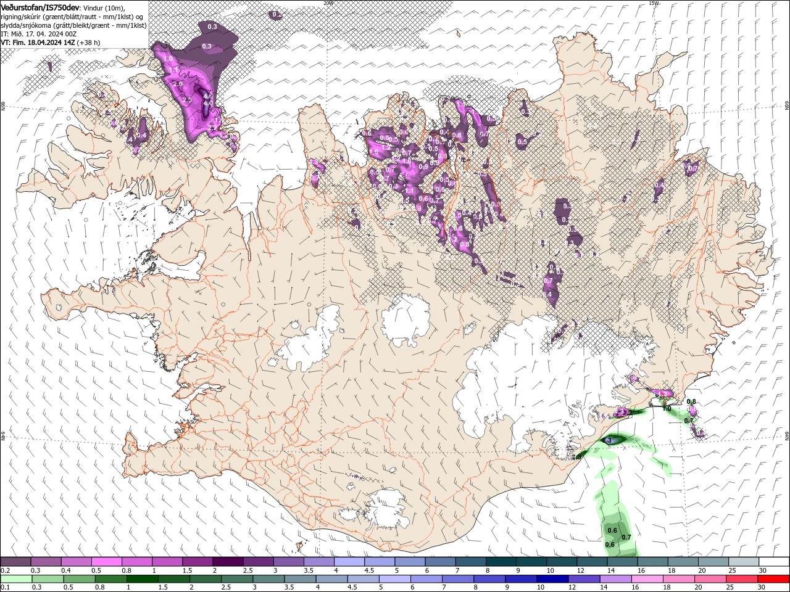Select top legend row swatch labeled 2.5
Screen dimensions: 790x592
click(x=258, y=562)
